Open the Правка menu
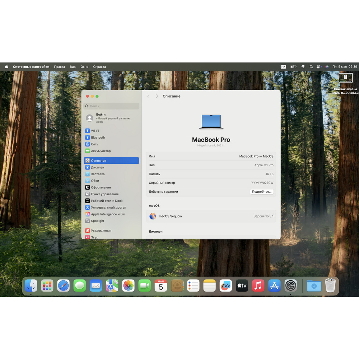 click(60, 67)
